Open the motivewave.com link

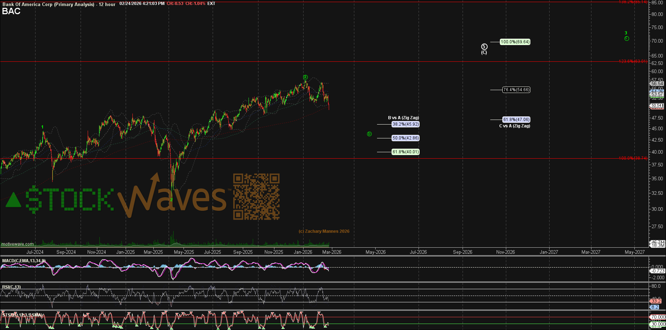17,244
